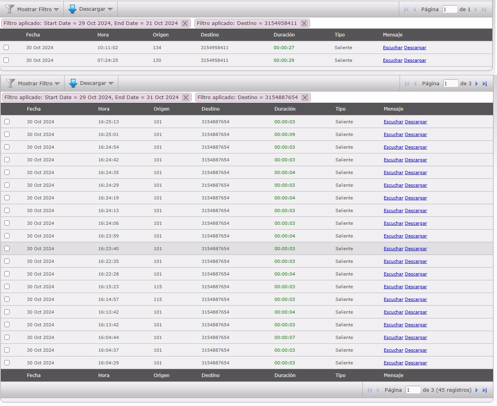Image resolution: width=497 pixels, height=406 pixels.
Task: Sort upper table by Hora column header
Action: (x=103, y=35)
